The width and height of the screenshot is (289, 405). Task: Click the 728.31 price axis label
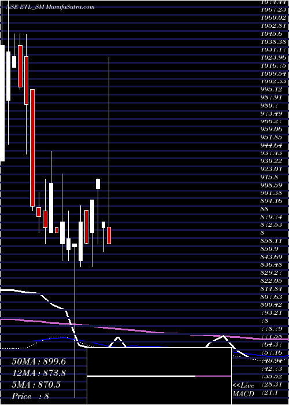(271, 384)
